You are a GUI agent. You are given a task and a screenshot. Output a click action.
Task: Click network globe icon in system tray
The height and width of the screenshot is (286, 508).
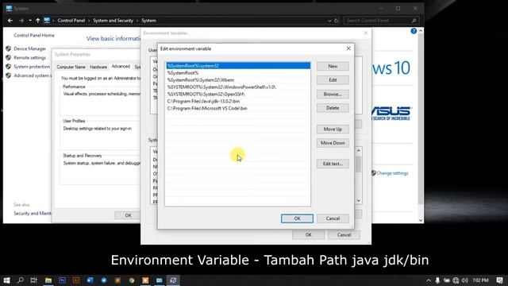tap(456, 280)
